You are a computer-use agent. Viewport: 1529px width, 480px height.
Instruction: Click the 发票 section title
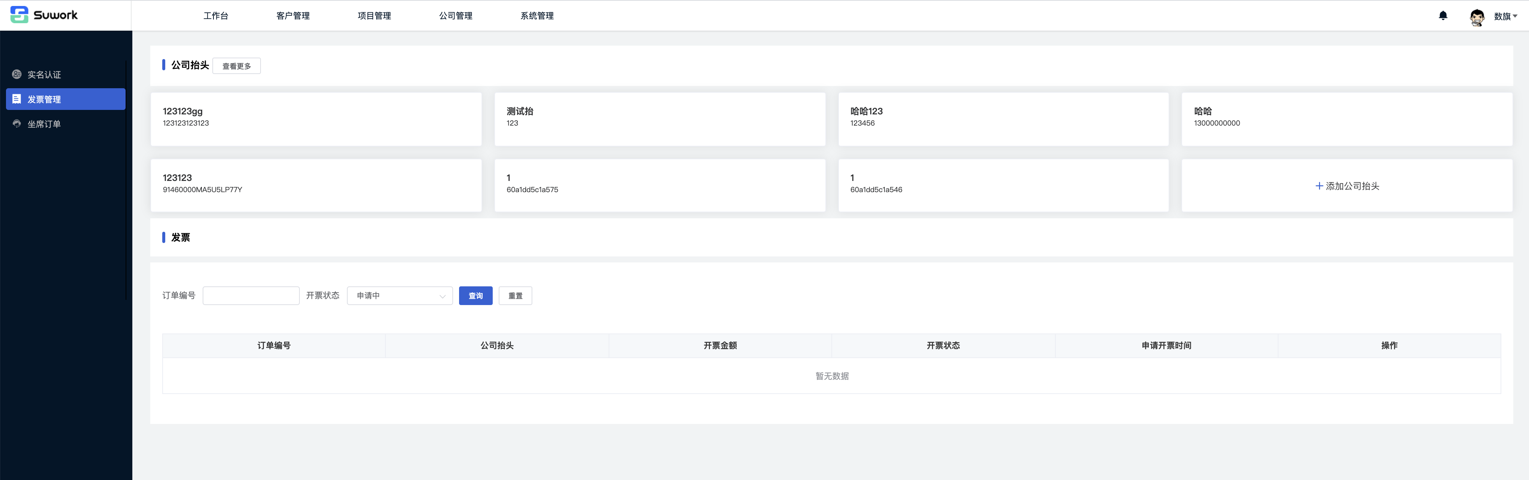[181, 237]
